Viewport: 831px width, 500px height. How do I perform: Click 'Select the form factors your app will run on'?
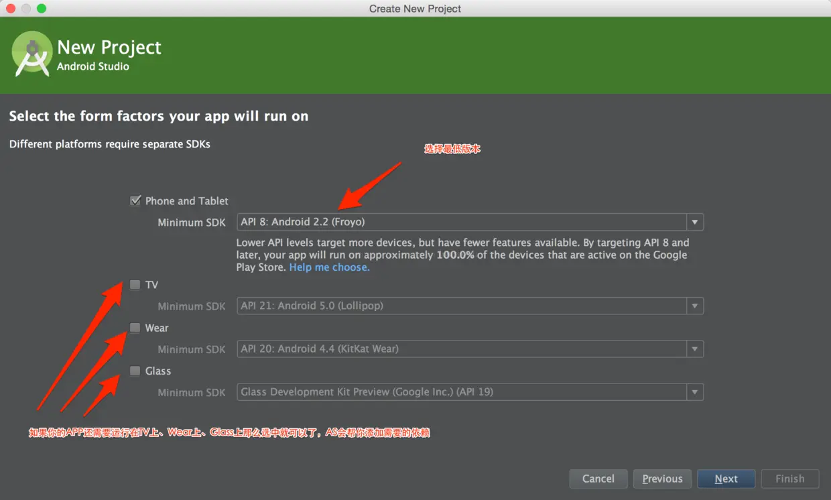coord(159,117)
